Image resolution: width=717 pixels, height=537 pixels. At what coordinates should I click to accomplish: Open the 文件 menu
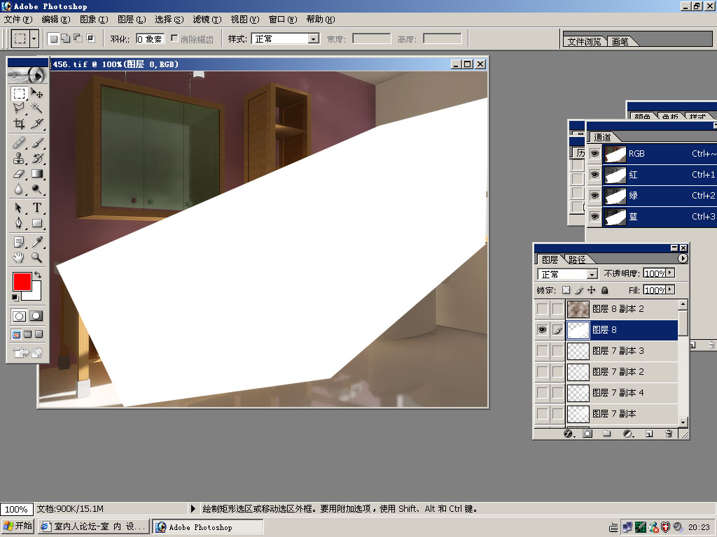(x=18, y=19)
